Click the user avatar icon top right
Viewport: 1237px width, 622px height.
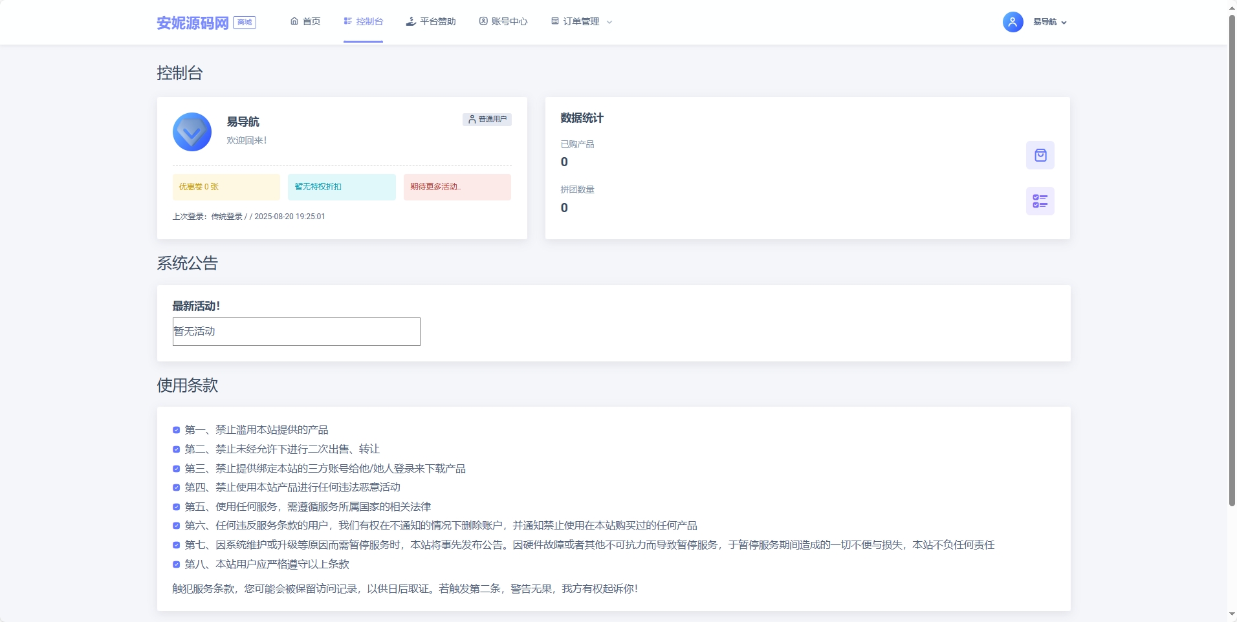(x=1012, y=21)
